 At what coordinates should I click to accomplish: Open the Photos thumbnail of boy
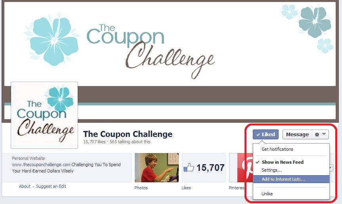coord(157,168)
